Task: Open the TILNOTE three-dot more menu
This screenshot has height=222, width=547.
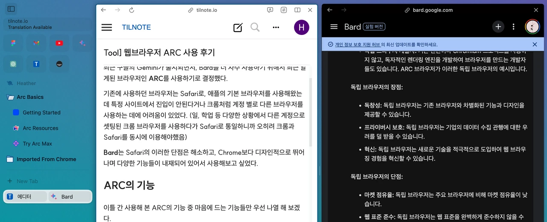Action: [x=276, y=28]
